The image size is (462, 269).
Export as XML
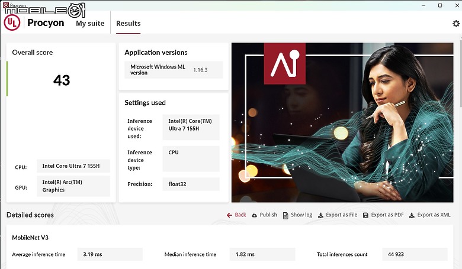click(x=430, y=215)
